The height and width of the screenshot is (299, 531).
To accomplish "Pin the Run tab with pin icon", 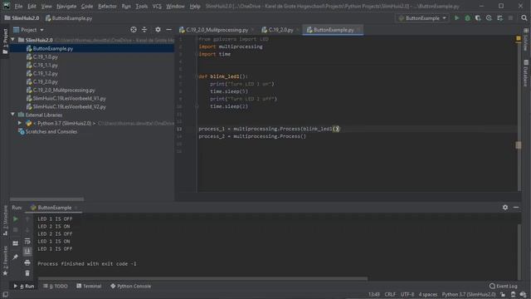I will (x=15, y=257).
